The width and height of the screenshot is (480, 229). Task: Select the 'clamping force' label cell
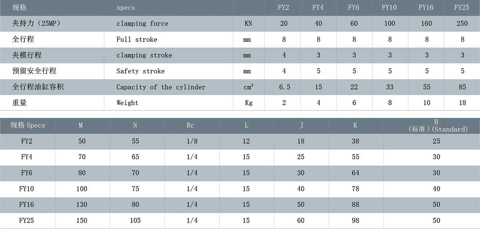(142, 24)
